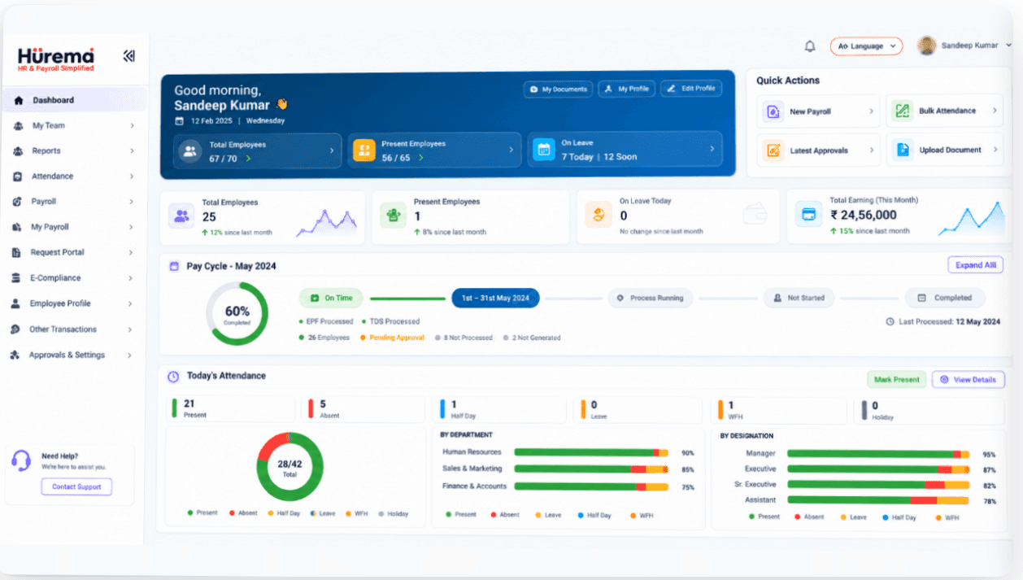Click the Expand All button

coord(975,265)
